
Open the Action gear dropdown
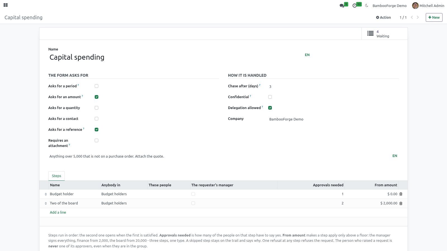pos(383,17)
